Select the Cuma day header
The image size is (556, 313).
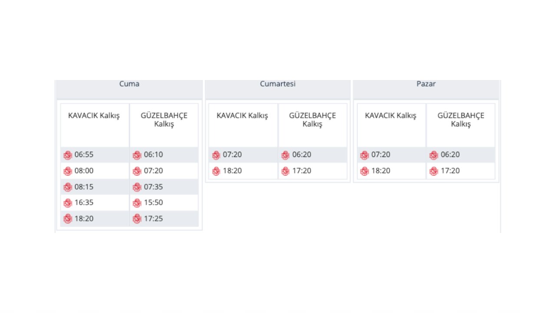(129, 84)
